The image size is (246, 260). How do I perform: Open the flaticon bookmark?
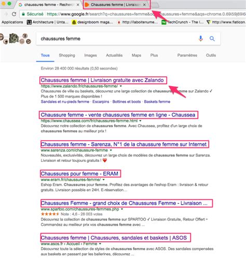[226, 22]
